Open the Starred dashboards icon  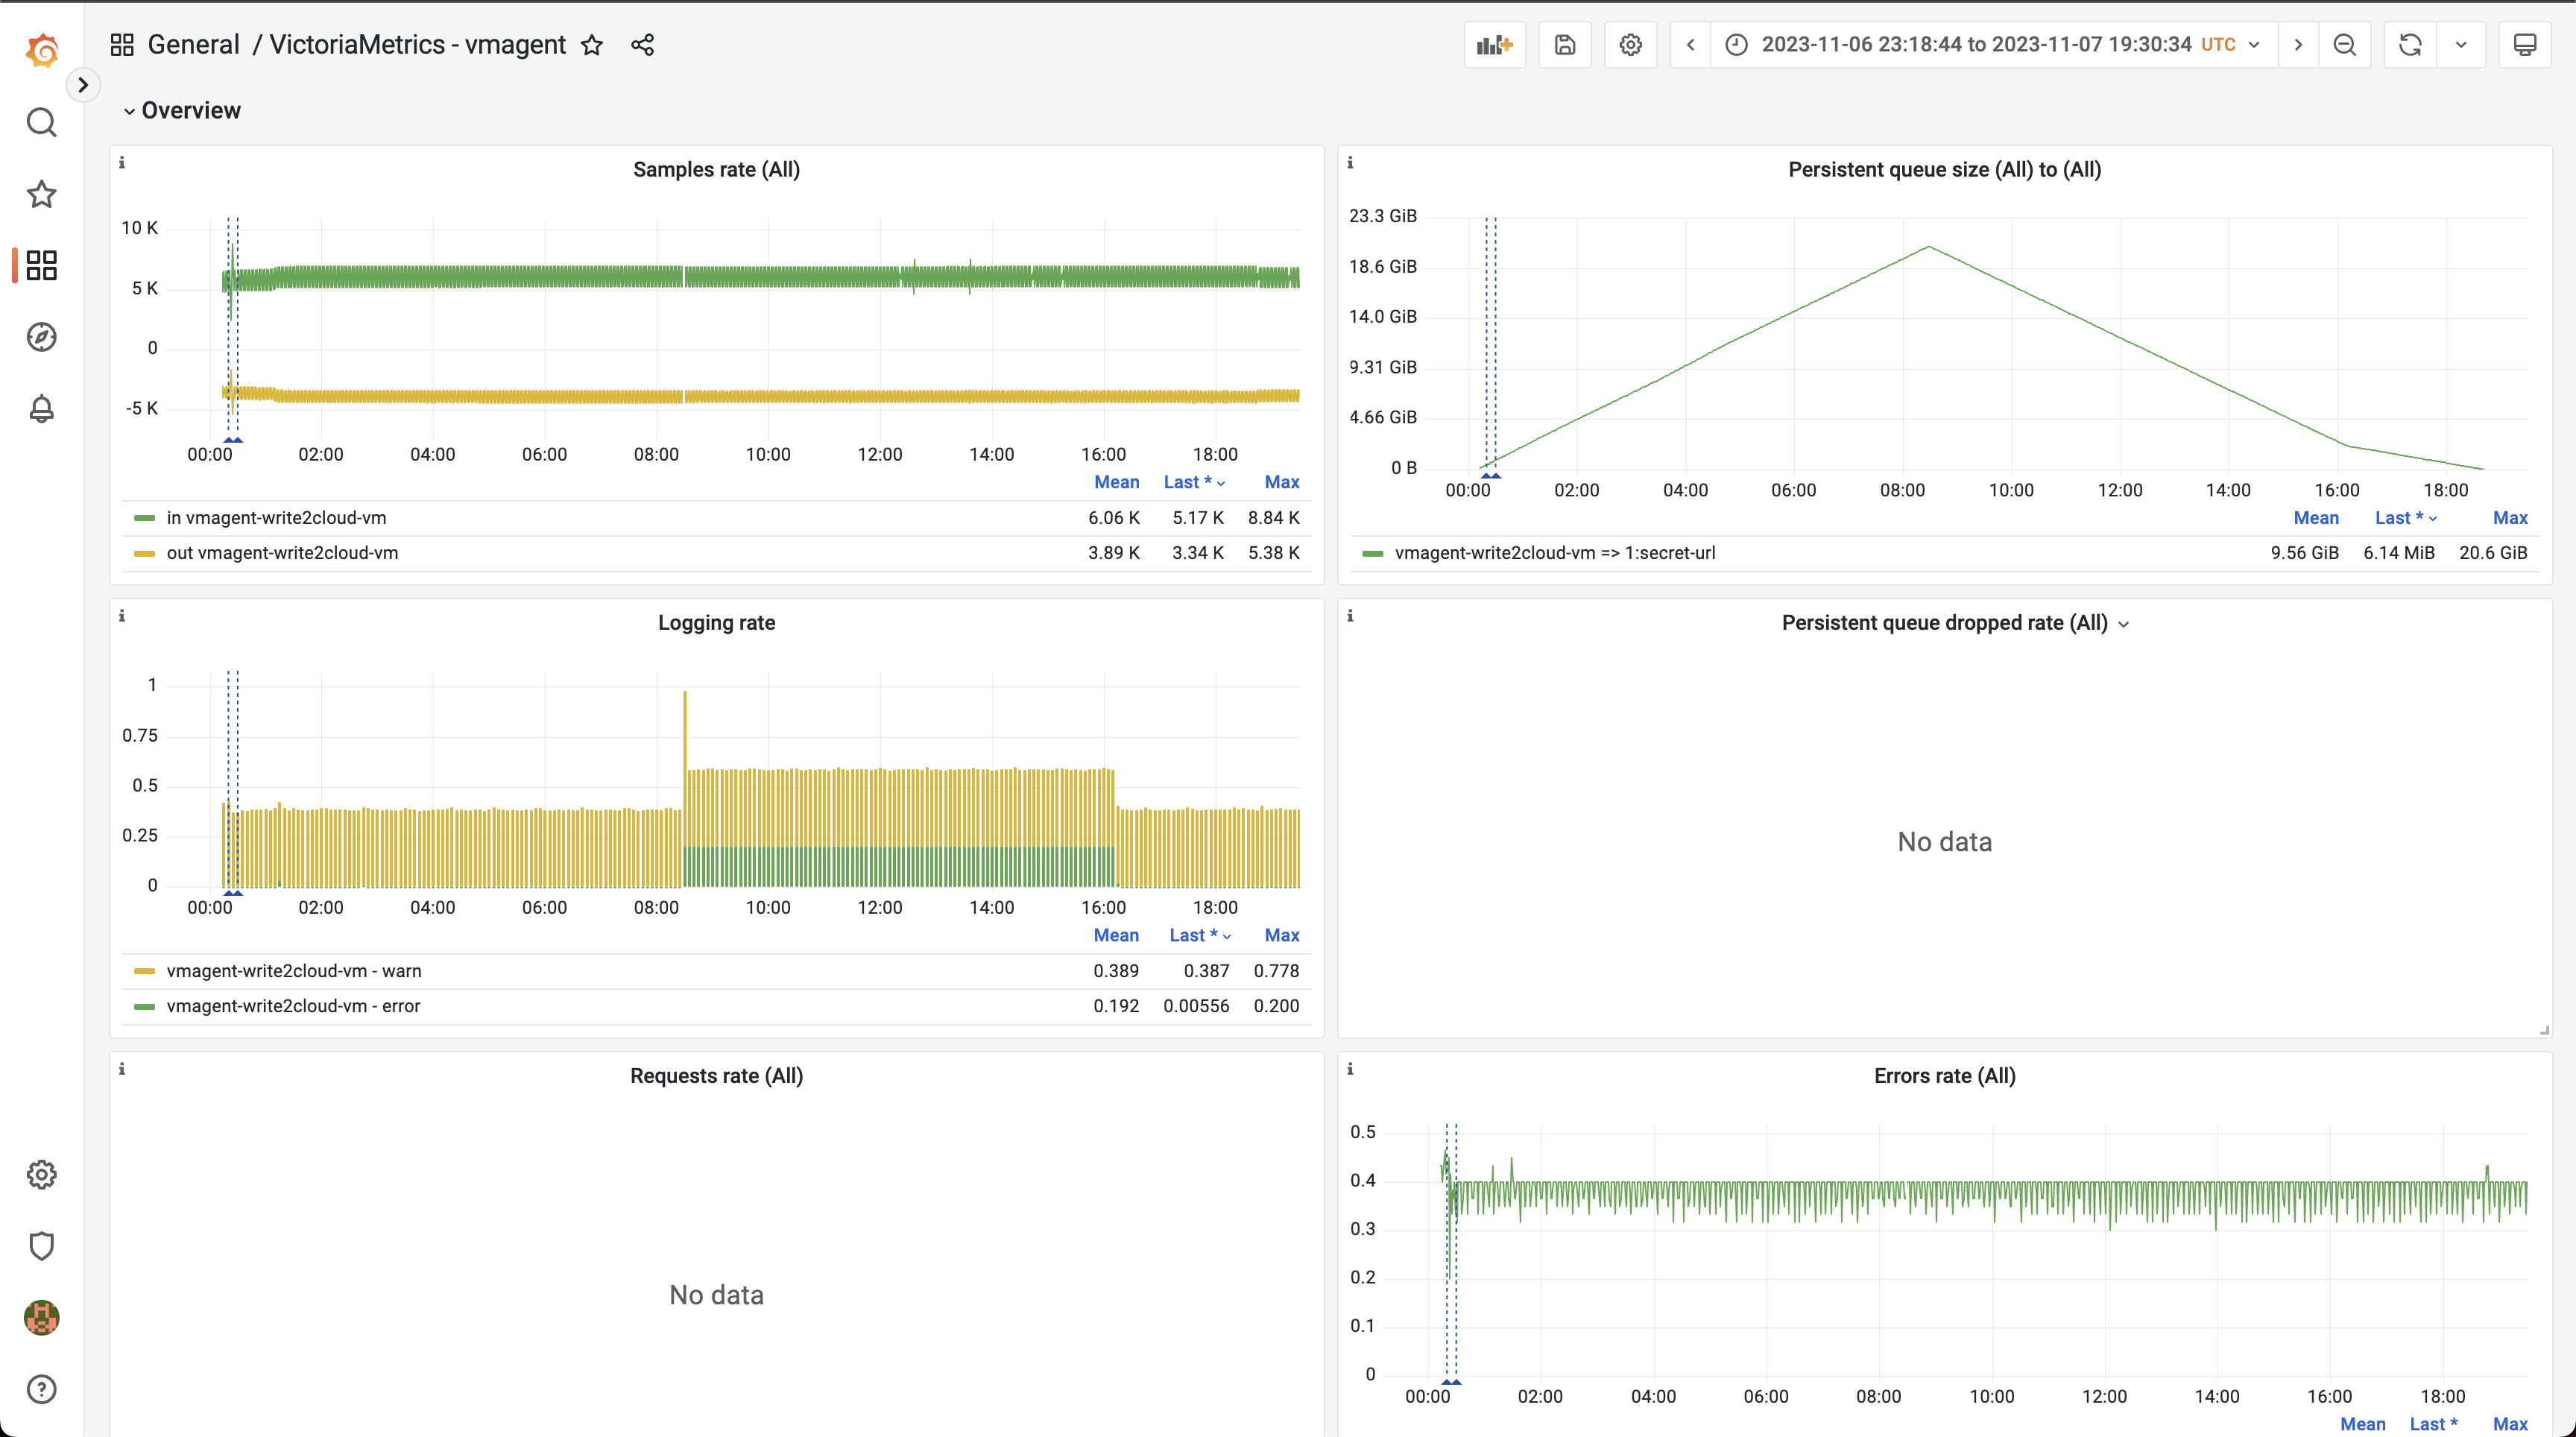tap(42, 194)
